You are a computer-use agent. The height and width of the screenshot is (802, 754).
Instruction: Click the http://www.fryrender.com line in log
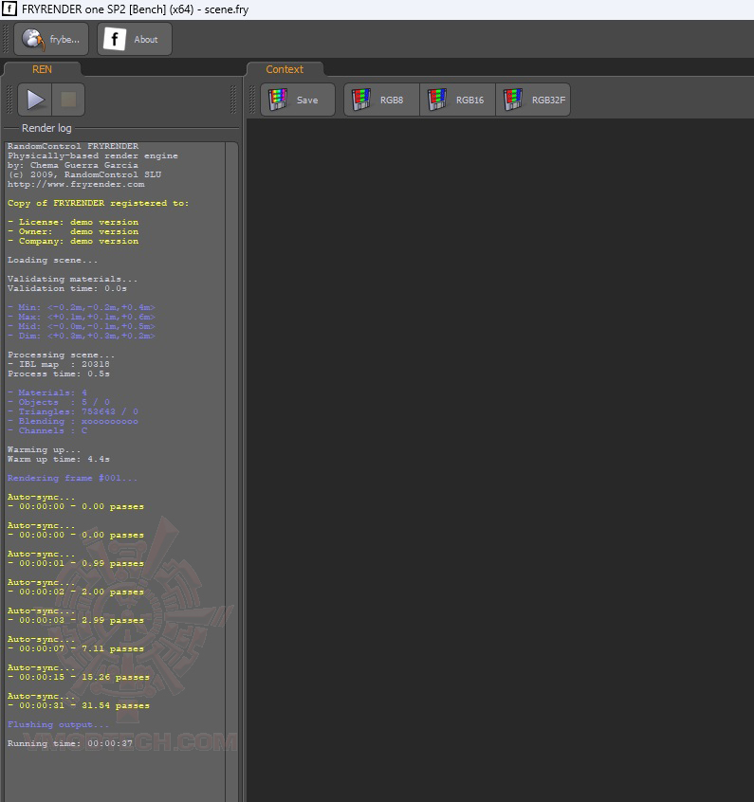[x=76, y=184]
